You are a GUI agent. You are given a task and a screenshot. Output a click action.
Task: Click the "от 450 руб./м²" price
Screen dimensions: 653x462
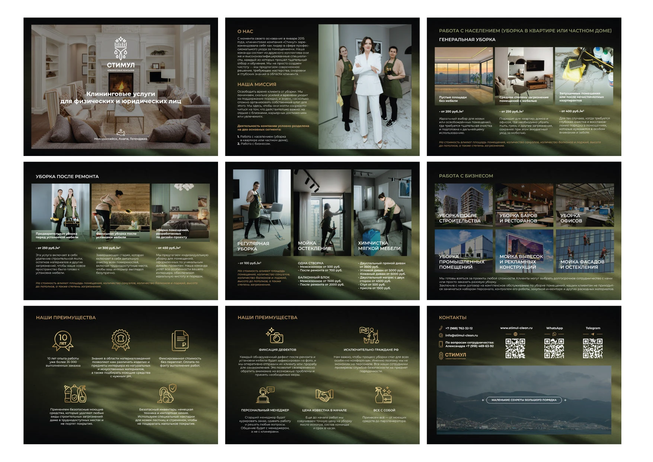[x=168, y=248]
